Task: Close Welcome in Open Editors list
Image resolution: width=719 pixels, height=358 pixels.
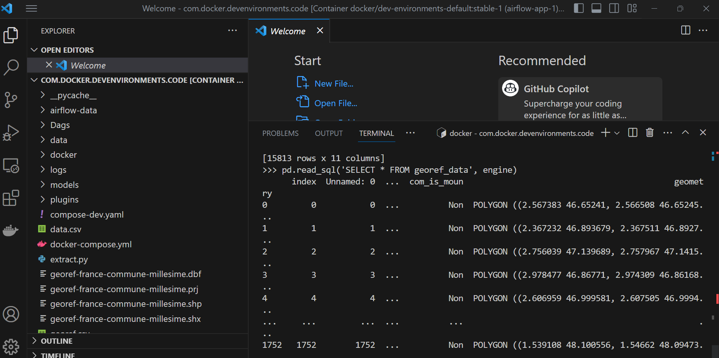Action: 49,65
